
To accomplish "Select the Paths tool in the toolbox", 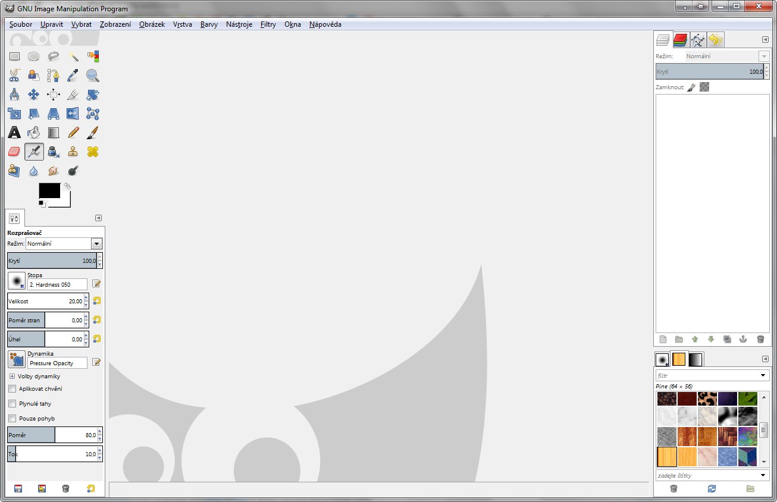I will point(54,76).
